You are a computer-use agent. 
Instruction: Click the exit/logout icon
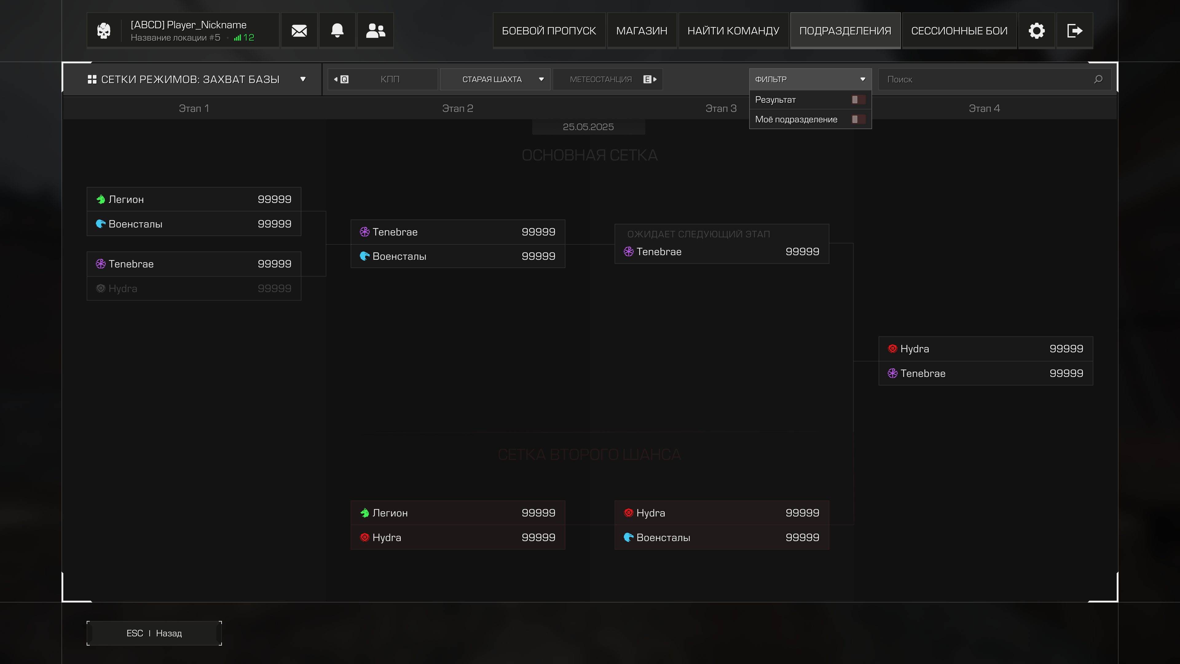click(1074, 31)
